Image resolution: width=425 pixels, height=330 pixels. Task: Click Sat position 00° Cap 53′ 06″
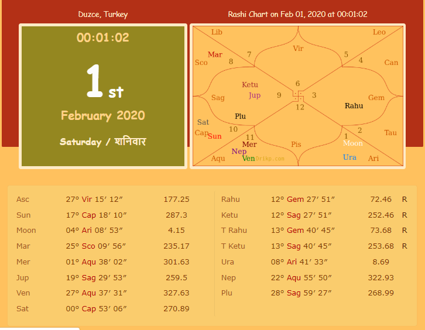pos(96,308)
